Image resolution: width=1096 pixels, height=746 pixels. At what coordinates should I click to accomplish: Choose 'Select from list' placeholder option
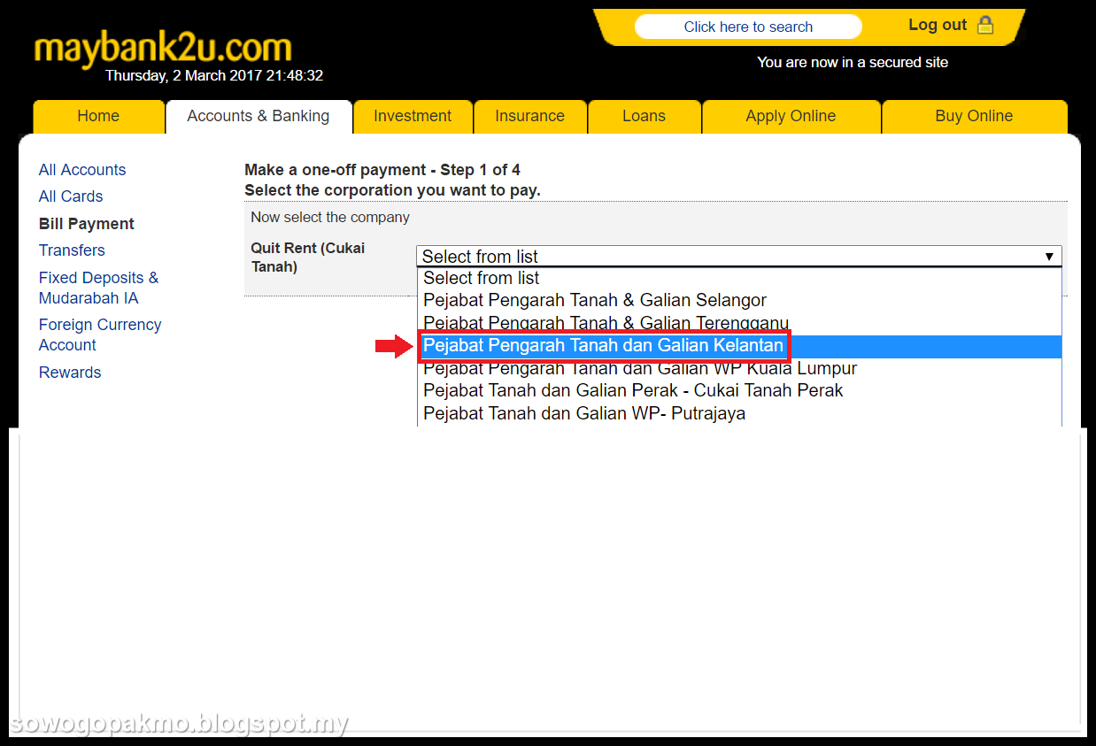click(x=739, y=278)
